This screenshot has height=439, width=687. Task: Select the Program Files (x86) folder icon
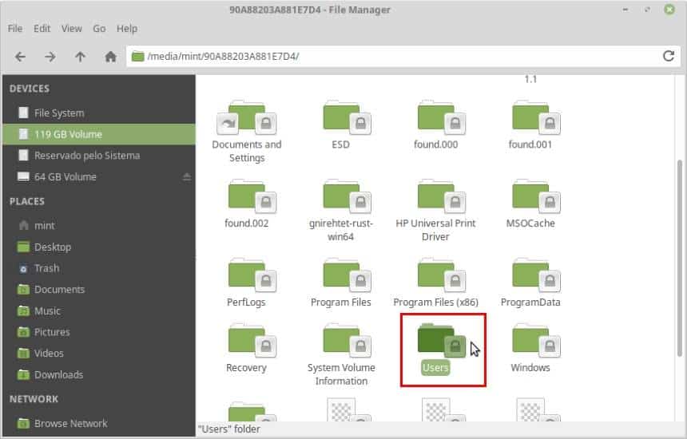pyautogui.click(x=442, y=275)
